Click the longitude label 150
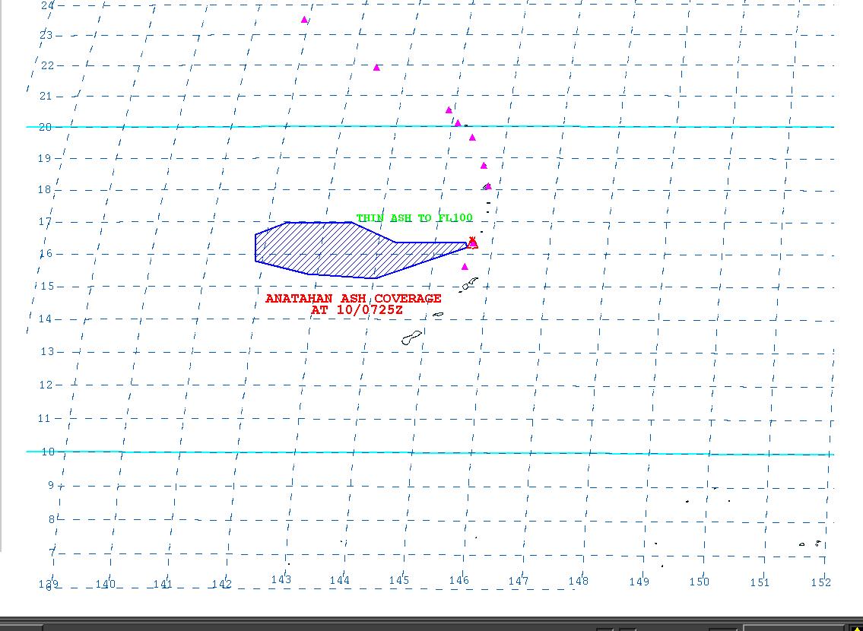This screenshot has width=863, height=631. [700, 581]
